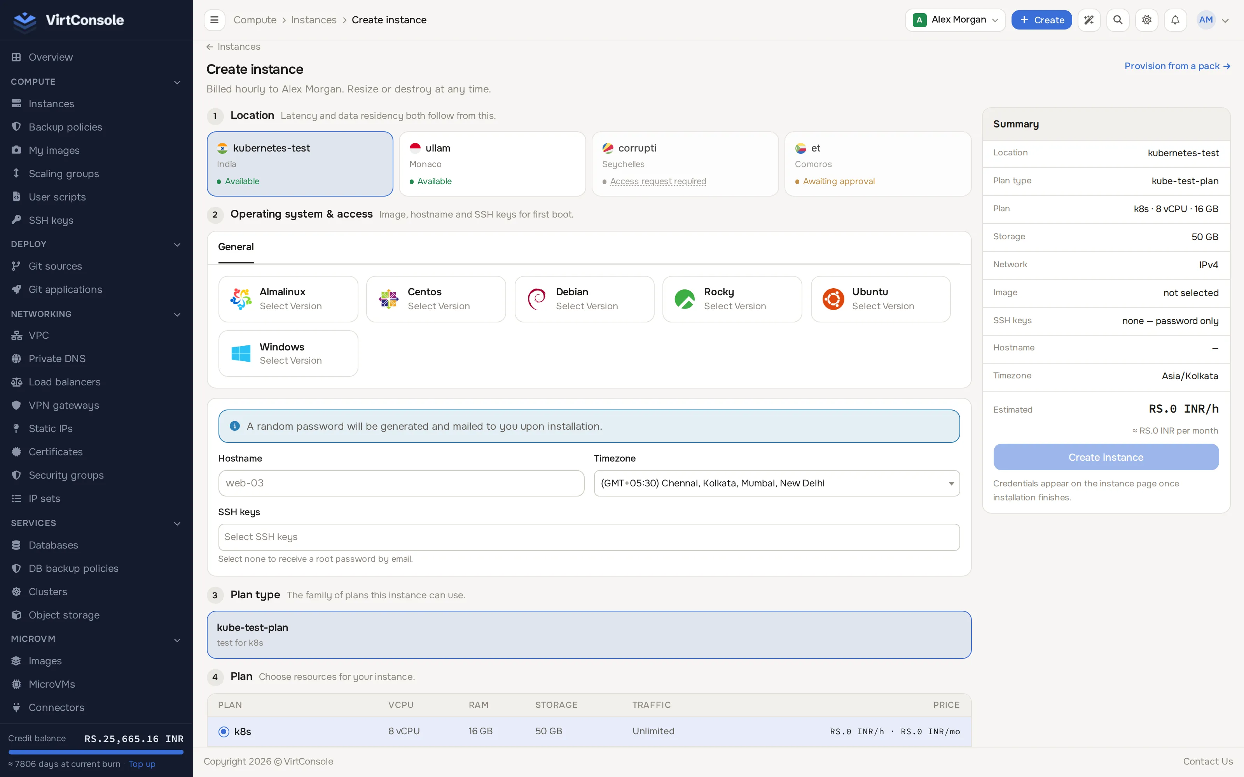
Task: Open the settings gear icon
Action: tap(1146, 20)
